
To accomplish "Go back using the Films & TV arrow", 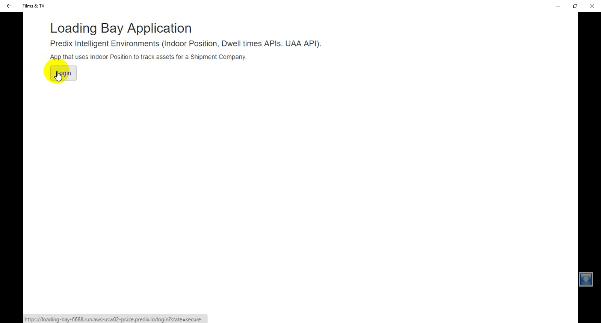I will click(9, 6).
